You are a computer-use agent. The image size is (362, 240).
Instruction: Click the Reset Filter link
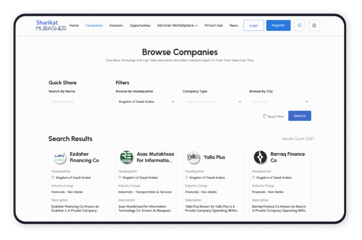273,116
